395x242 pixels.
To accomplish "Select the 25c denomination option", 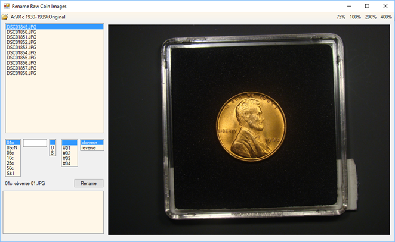I will [x=11, y=163].
